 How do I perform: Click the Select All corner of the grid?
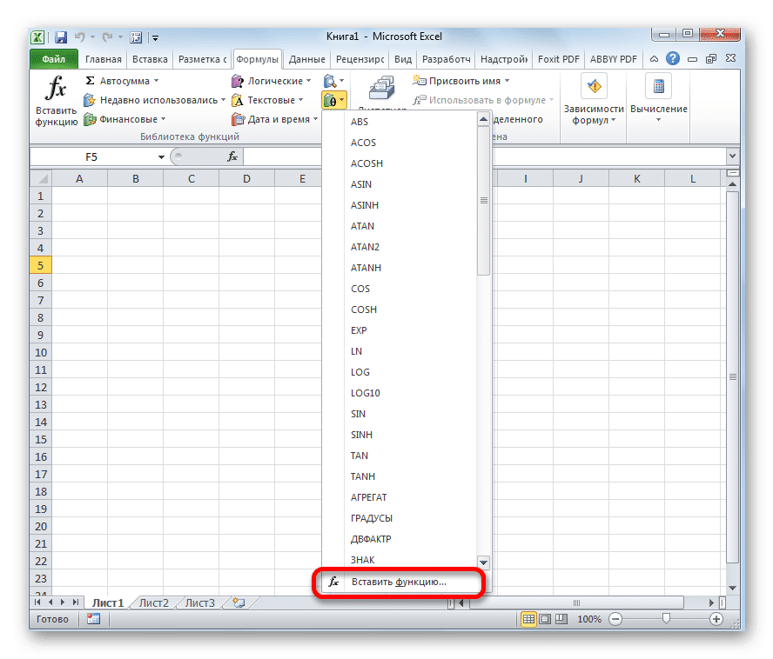[x=41, y=178]
